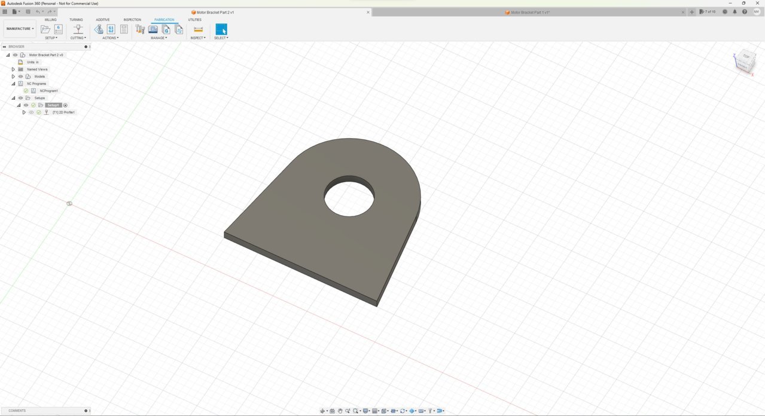Open the COMMENTS panel options dot
Screen dimensions: 765x416
(86, 411)
